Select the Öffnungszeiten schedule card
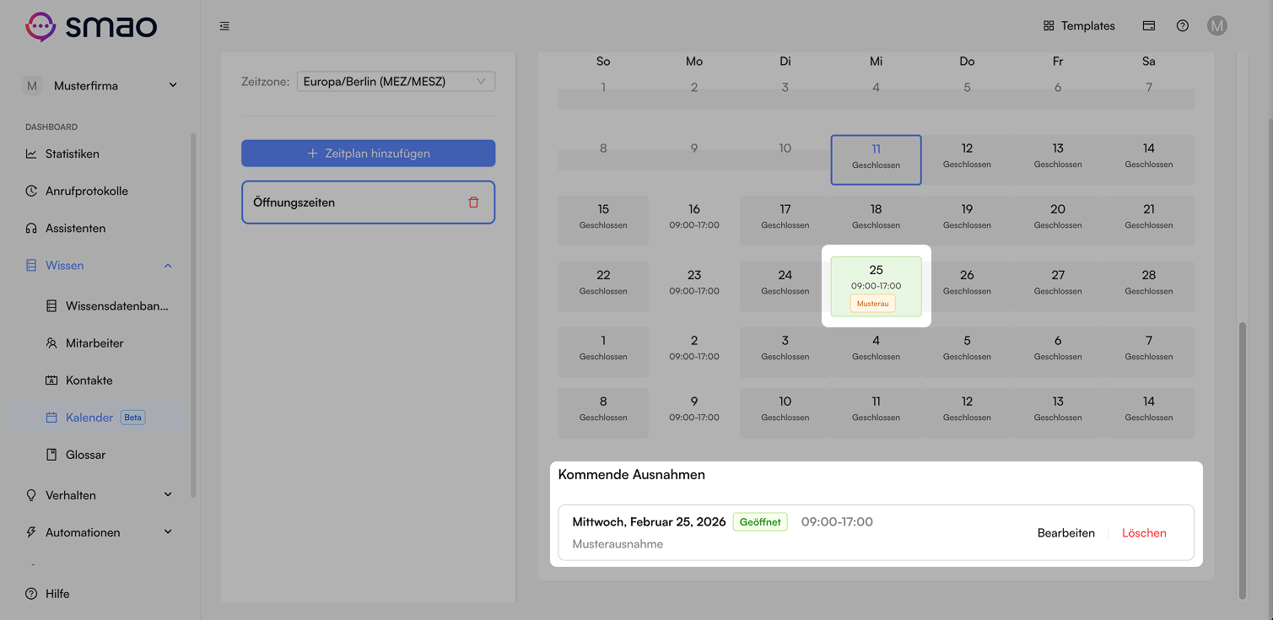 [x=368, y=202]
